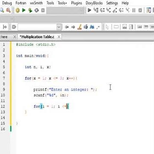154x154 pixels.
Task: Toggle the match case Aa icon
Action: pos(92,27)
